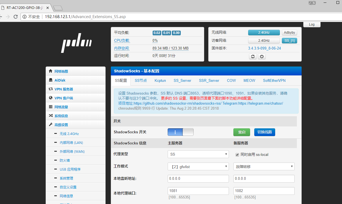Screen dimensions: 342x204
Task: Open the Kcptun tab
Action: click(x=160, y=80)
